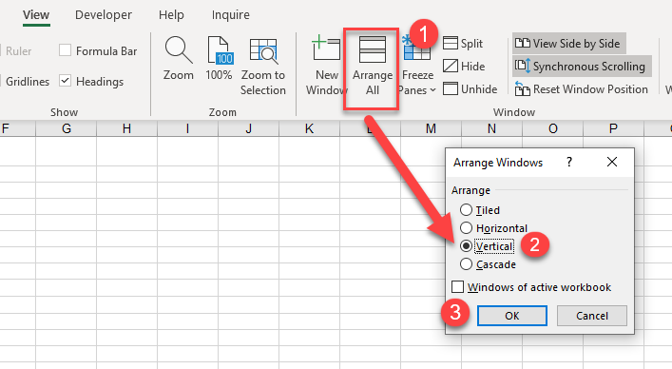Screen dimensions: 672x369
Task: Open the Inquire ribbon tab
Action: tap(231, 15)
